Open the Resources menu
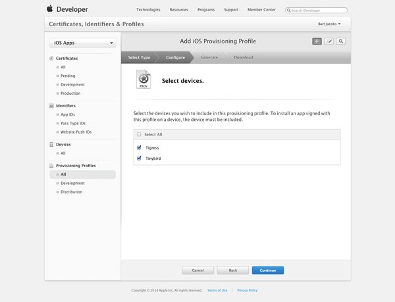This screenshot has height=302, width=395. tap(179, 10)
